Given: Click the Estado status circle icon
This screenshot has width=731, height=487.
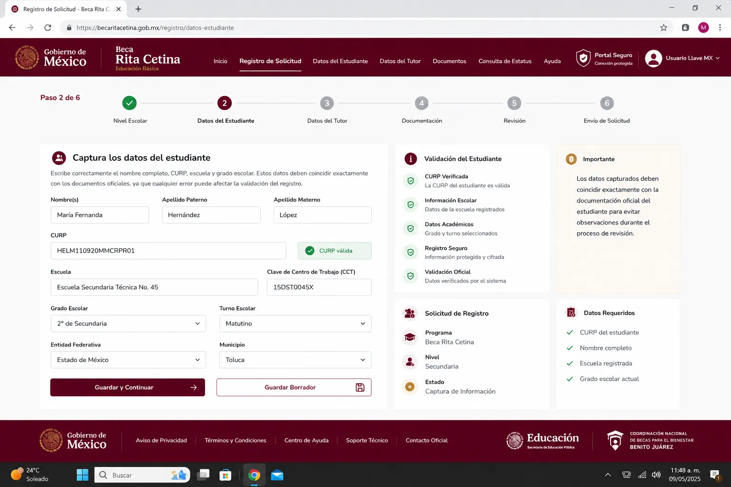Looking at the screenshot, I should pos(410,387).
